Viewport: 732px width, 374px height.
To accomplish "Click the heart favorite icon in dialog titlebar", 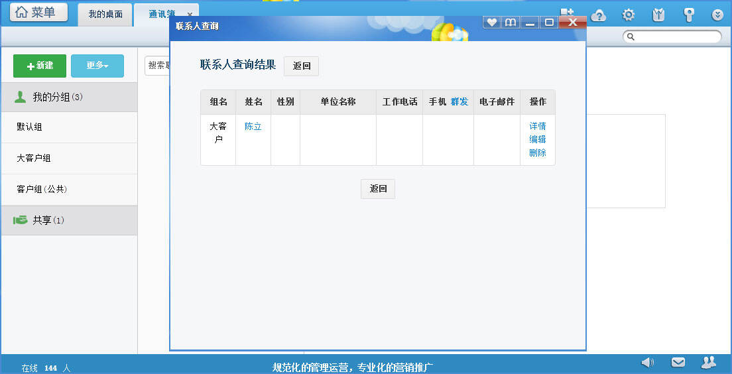I will coord(491,23).
